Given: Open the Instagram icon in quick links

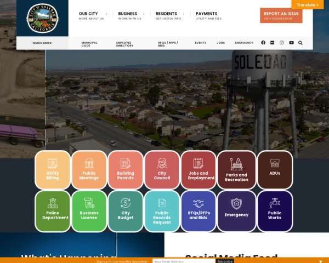Looking at the screenshot, I should point(282,43).
